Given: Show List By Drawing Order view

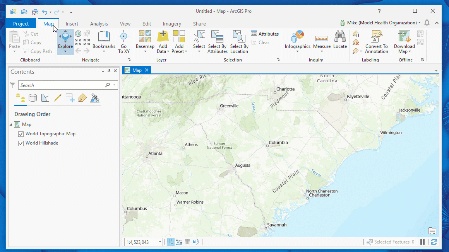Looking at the screenshot, I should click(21, 98).
